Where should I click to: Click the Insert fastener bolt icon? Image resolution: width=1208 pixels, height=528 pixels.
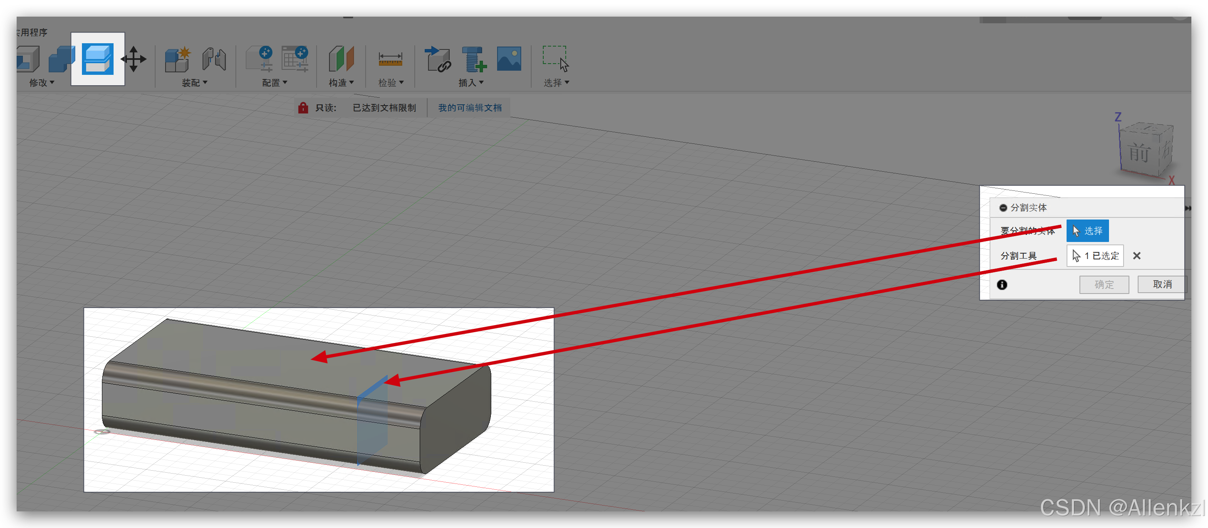coord(474,59)
